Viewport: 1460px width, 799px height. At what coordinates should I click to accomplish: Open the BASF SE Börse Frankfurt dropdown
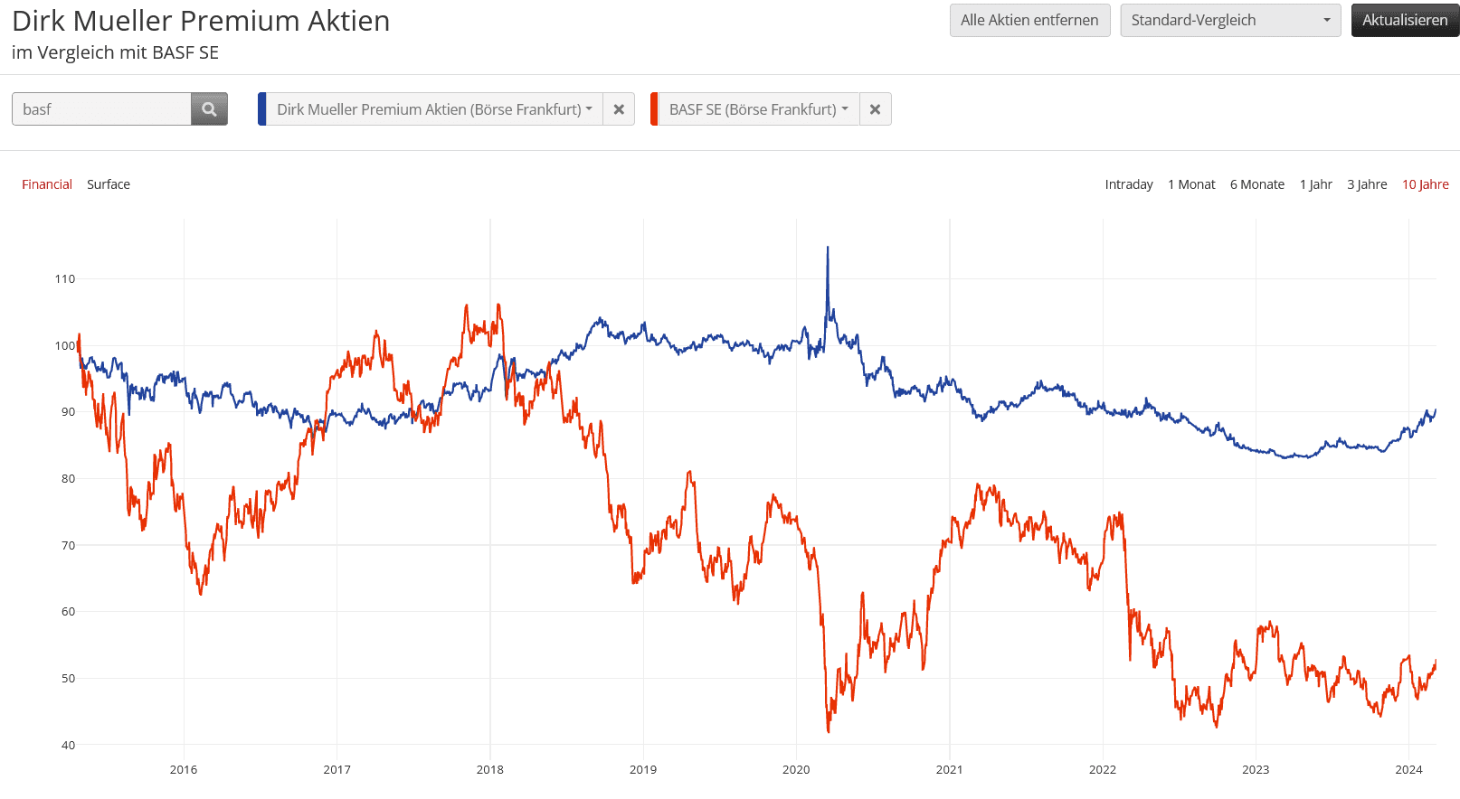tap(758, 109)
